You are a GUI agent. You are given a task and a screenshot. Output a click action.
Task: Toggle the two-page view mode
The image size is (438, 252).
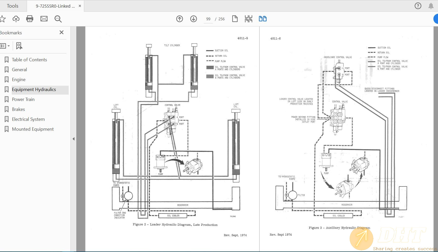point(262,19)
